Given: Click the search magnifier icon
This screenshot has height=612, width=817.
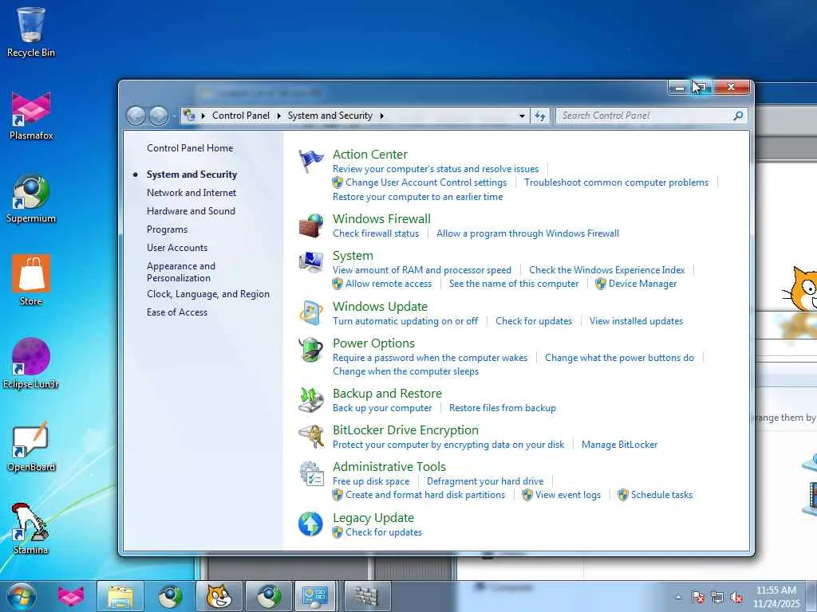Looking at the screenshot, I should (x=738, y=116).
